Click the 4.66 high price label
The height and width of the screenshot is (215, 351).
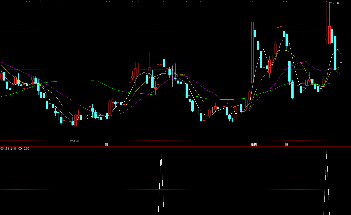click(x=336, y=3)
